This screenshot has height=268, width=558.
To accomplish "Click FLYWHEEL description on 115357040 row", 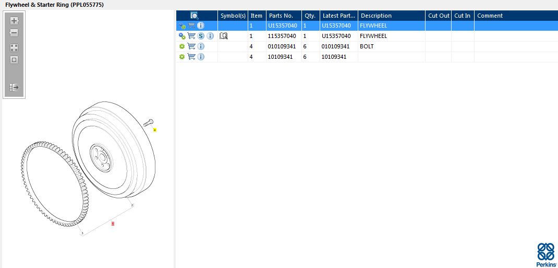I will [x=373, y=36].
